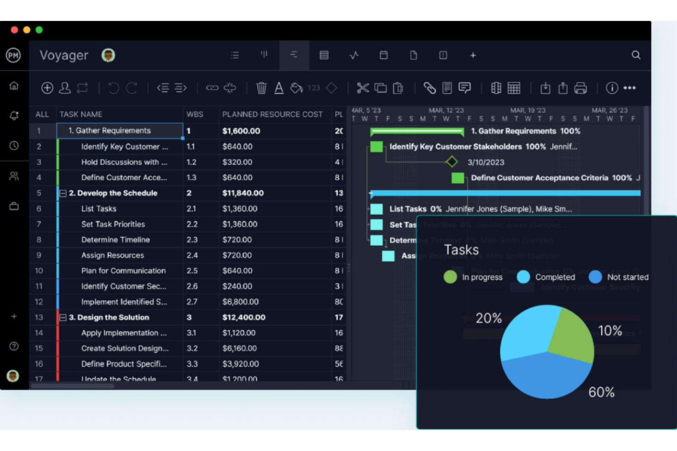Go to Home in the left sidebar

(14, 85)
